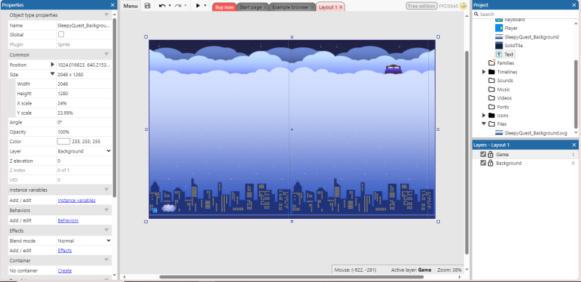This screenshot has height=282, width=581.
Task: Click the white Color swatch
Action: [x=64, y=142]
